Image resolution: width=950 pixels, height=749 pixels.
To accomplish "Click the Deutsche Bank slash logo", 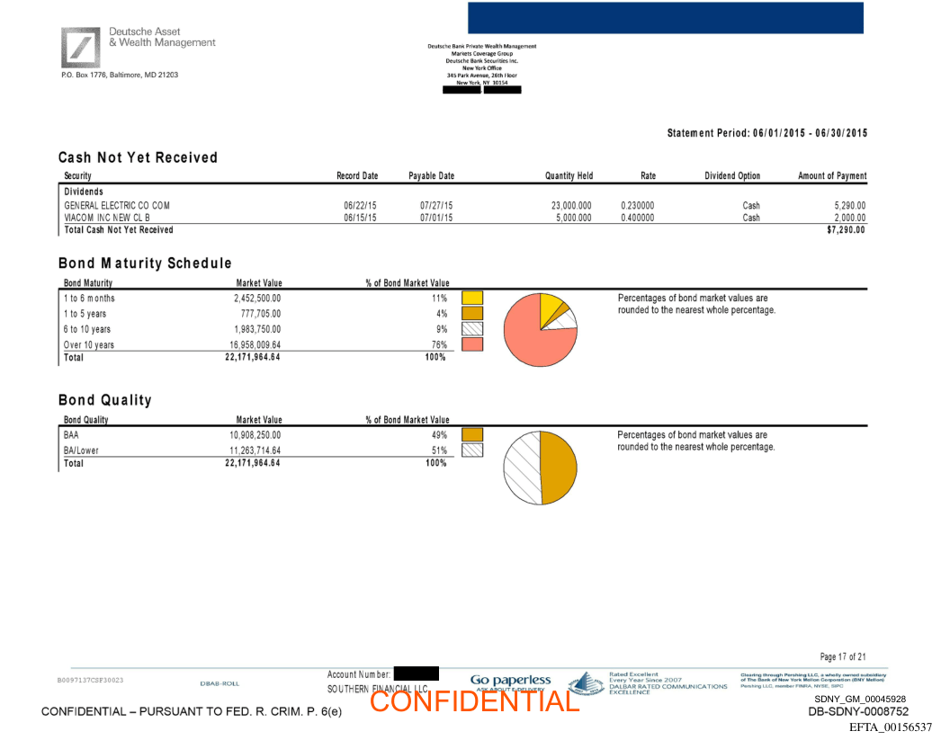I will pyautogui.click(x=81, y=48).
